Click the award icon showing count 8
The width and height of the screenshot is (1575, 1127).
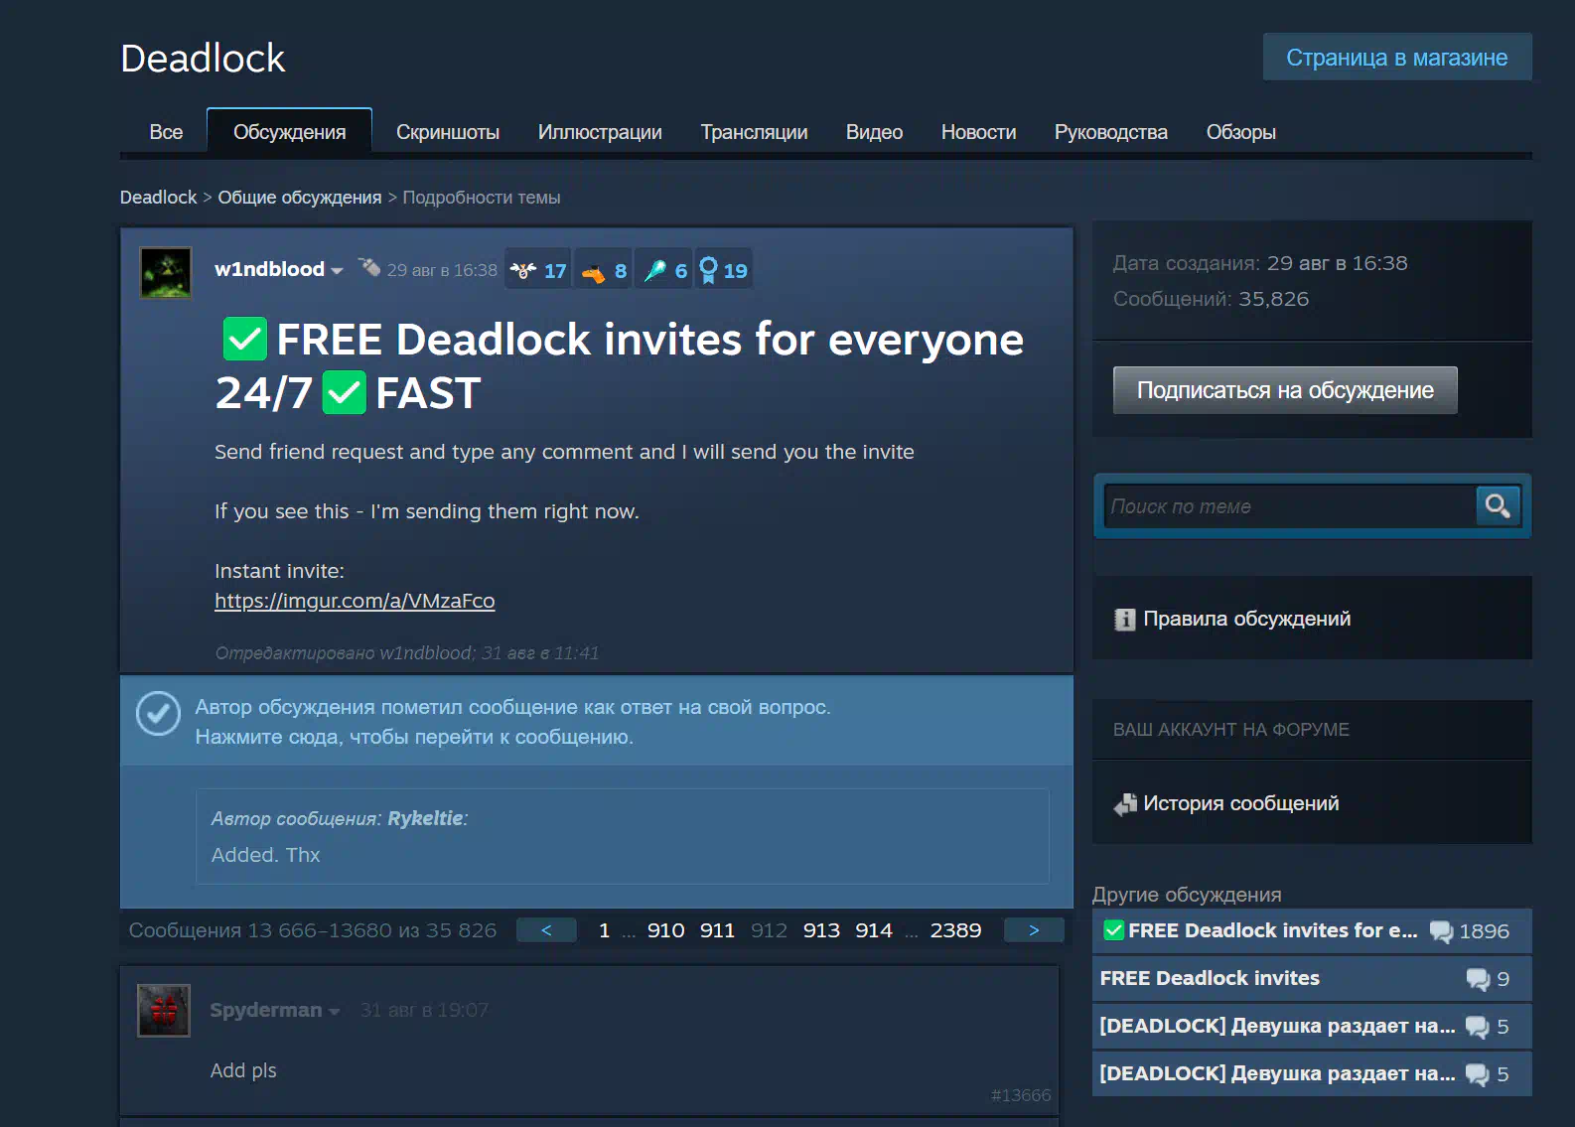click(593, 271)
